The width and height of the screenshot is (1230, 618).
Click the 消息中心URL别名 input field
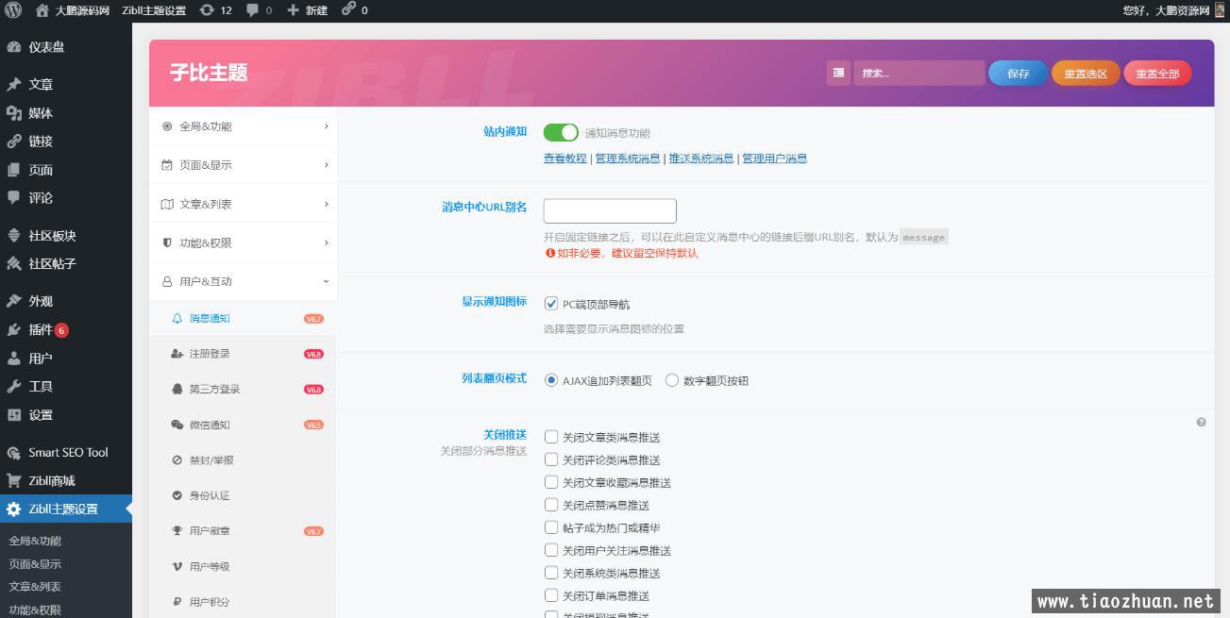pos(610,210)
